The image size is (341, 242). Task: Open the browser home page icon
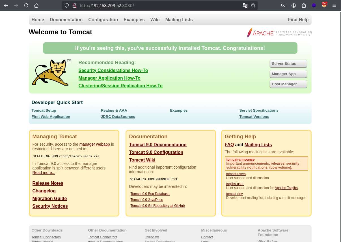36,5
